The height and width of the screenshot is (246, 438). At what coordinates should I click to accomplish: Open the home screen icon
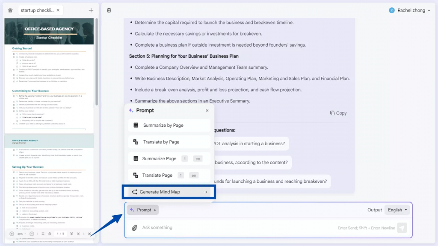[10, 9]
